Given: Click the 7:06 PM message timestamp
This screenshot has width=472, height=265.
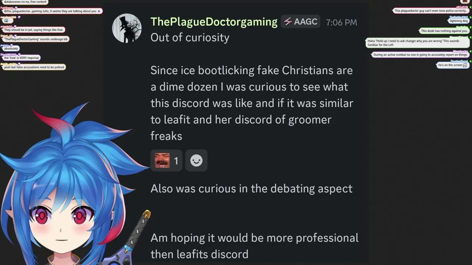Looking at the screenshot, I should (341, 22).
